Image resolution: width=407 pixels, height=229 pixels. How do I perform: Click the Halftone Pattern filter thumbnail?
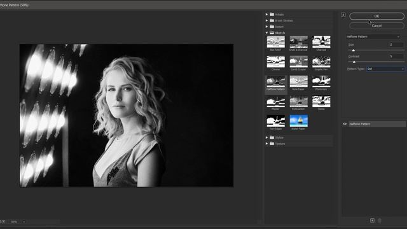[x=275, y=81]
